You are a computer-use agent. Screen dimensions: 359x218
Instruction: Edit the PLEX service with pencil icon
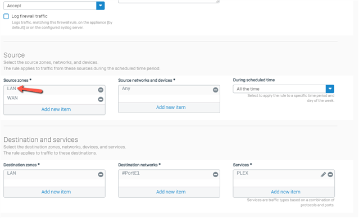pos(323,175)
